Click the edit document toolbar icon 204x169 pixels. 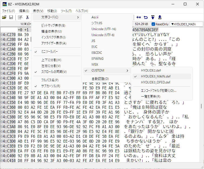pos(20,17)
